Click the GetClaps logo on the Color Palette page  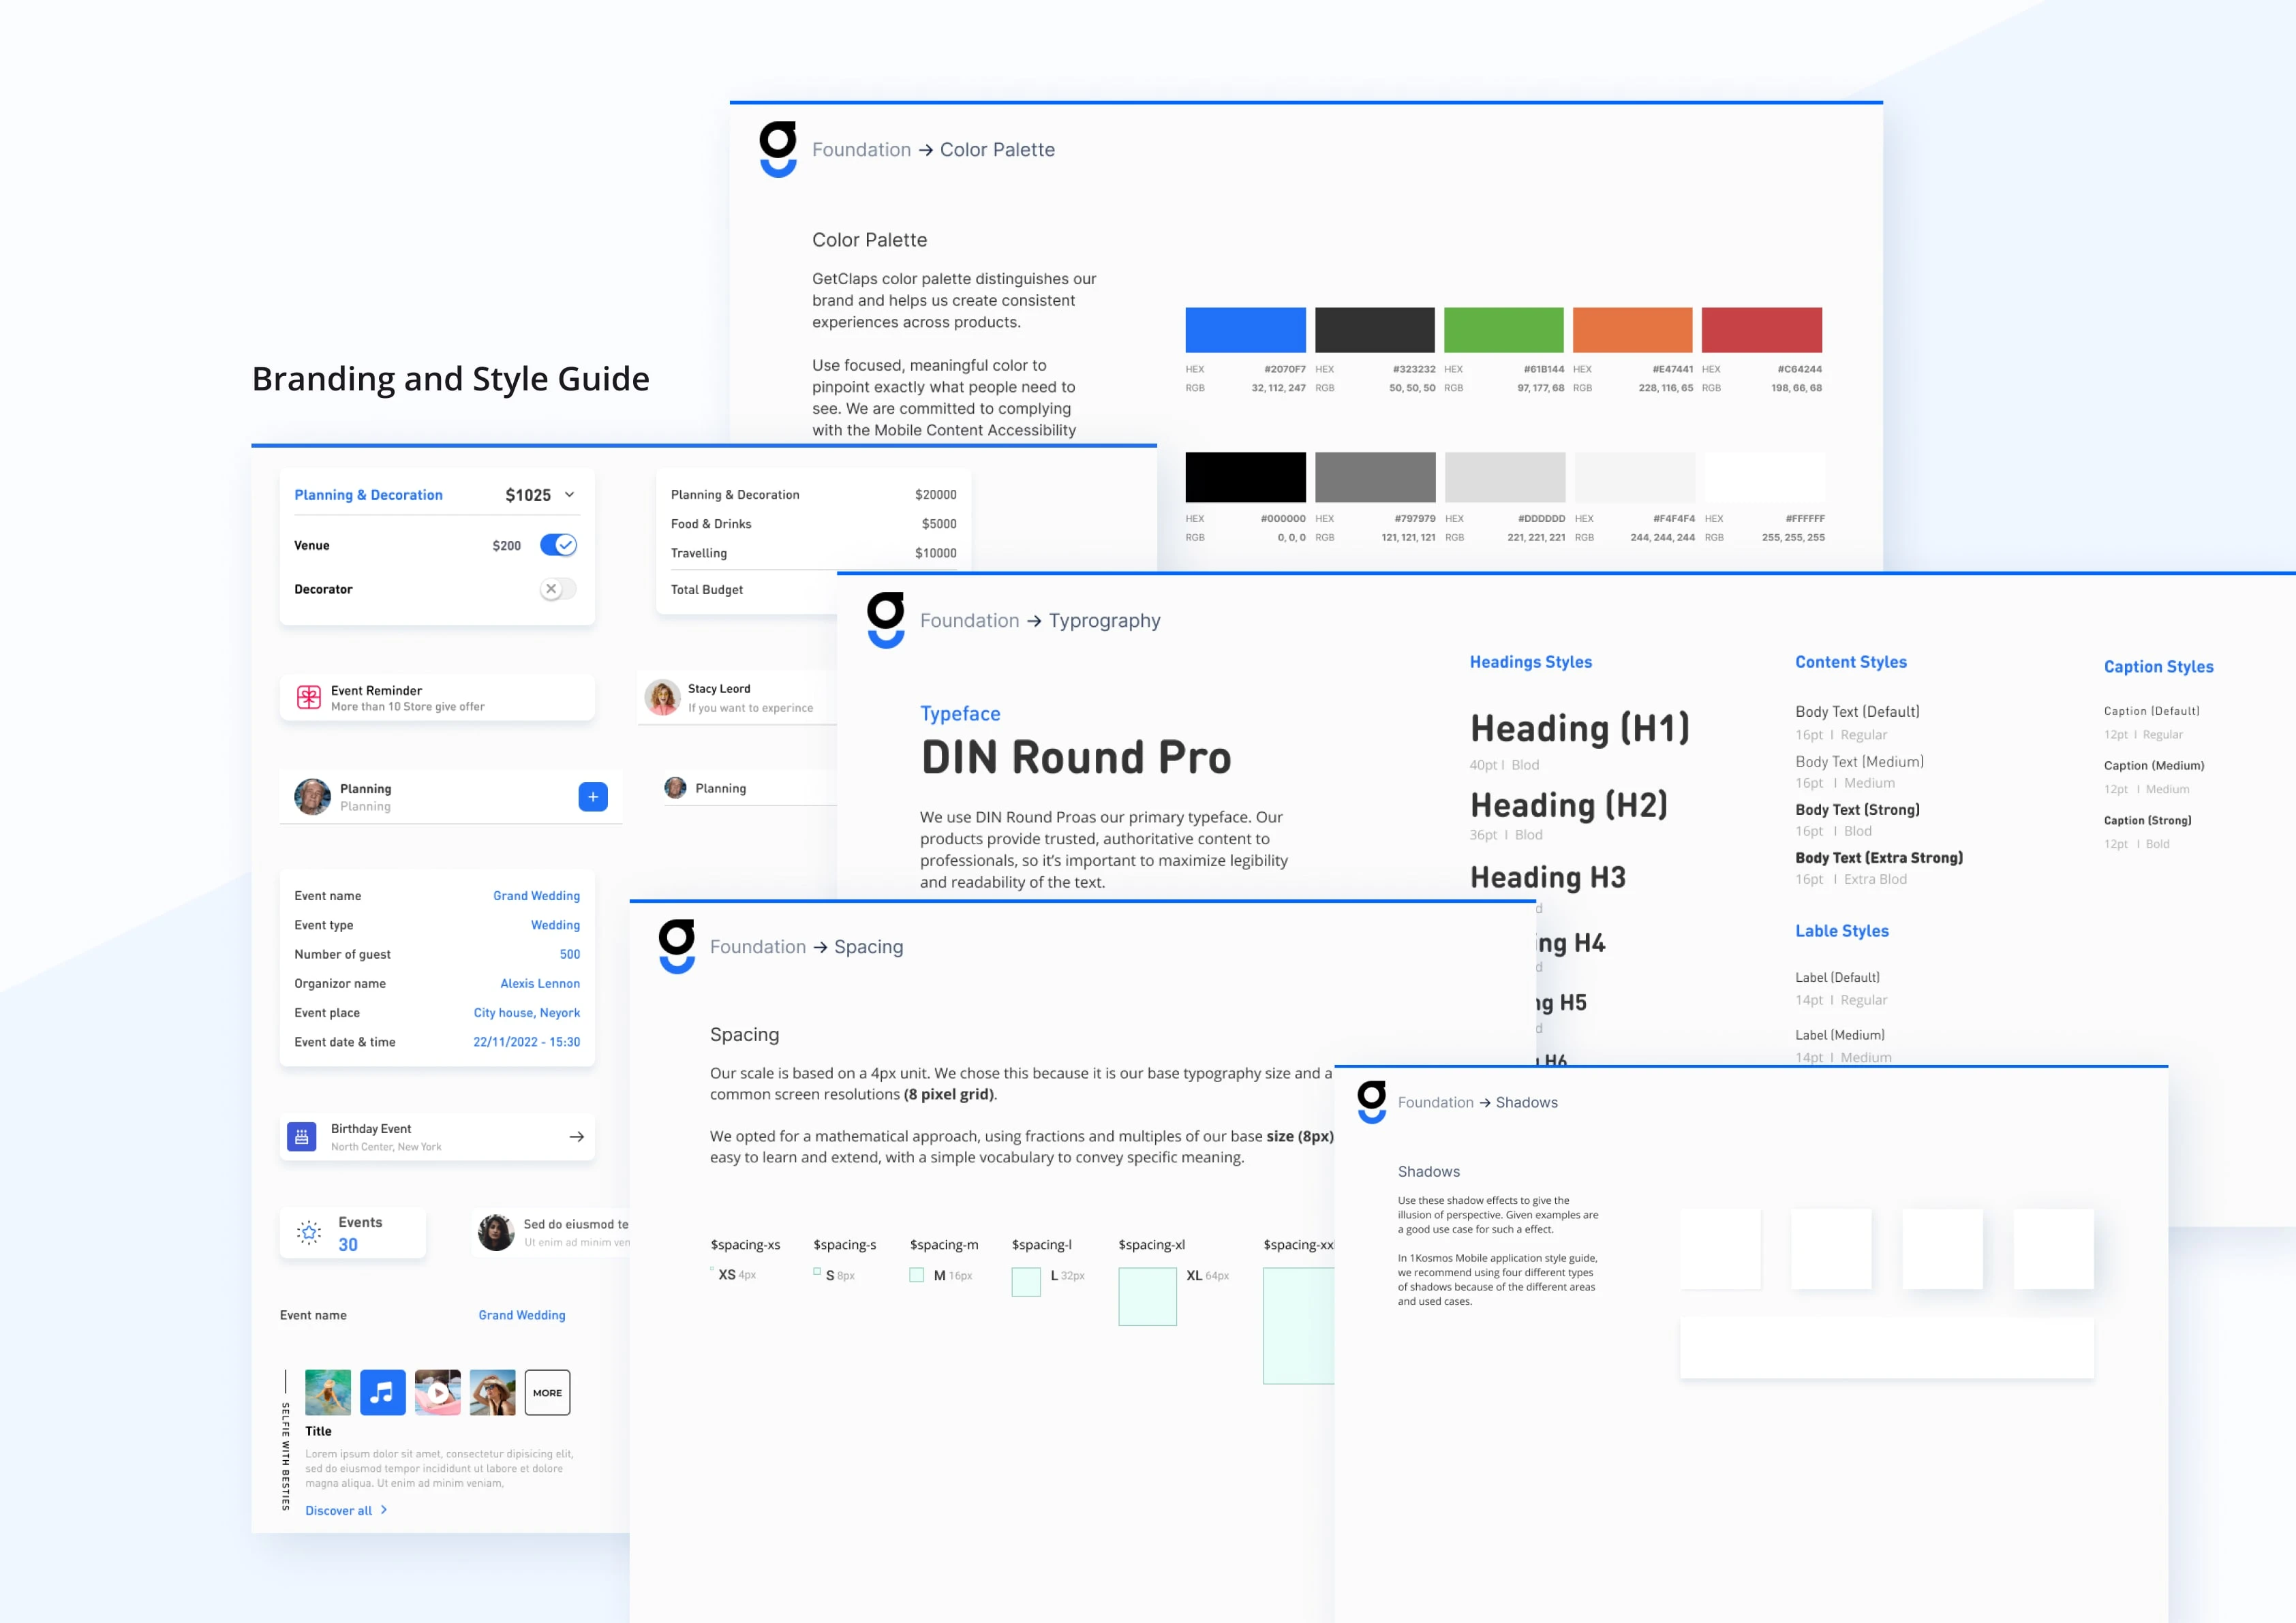(779, 147)
